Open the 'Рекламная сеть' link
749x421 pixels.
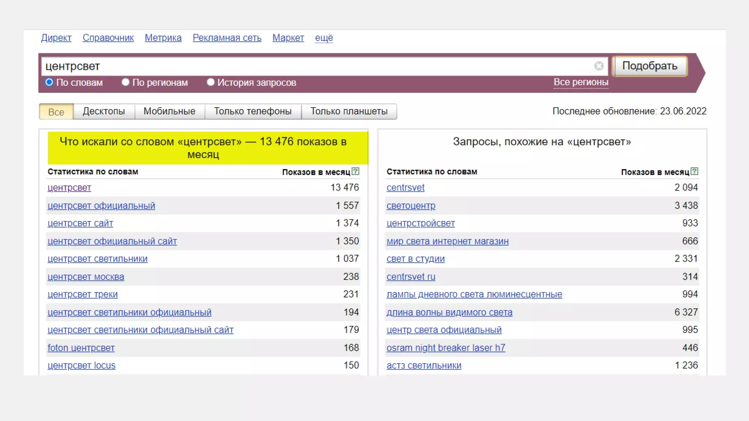[227, 38]
